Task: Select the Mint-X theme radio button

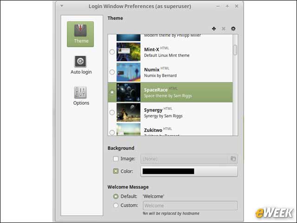Action: coord(112,52)
